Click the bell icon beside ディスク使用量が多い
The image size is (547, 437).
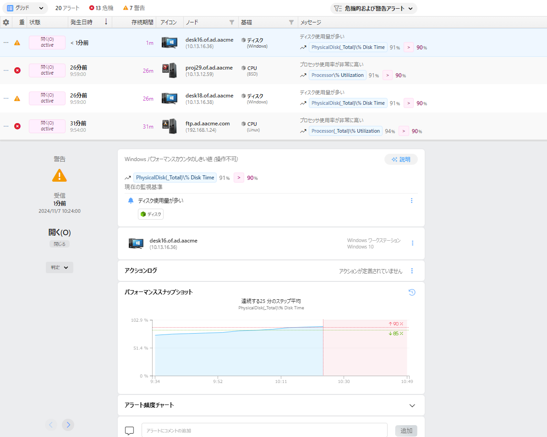coord(131,200)
